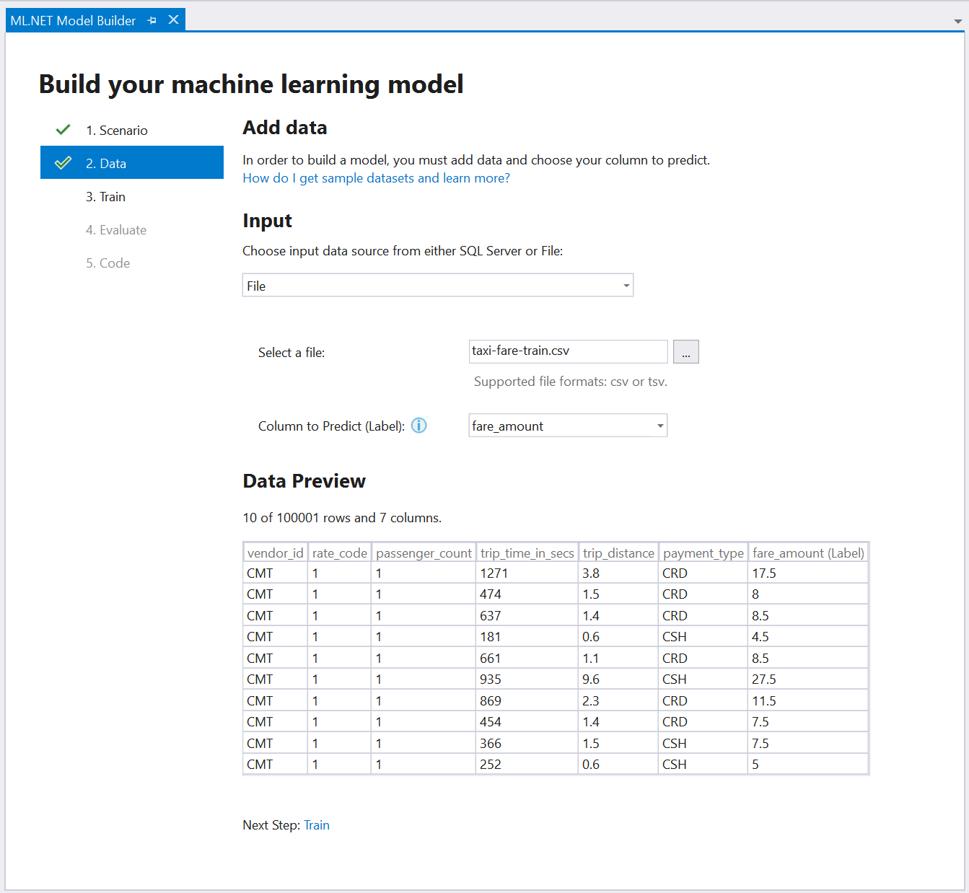Viewport: 969px width, 893px height.
Task: Click the trip_time_in_secs column header
Action: pos(527,553)
